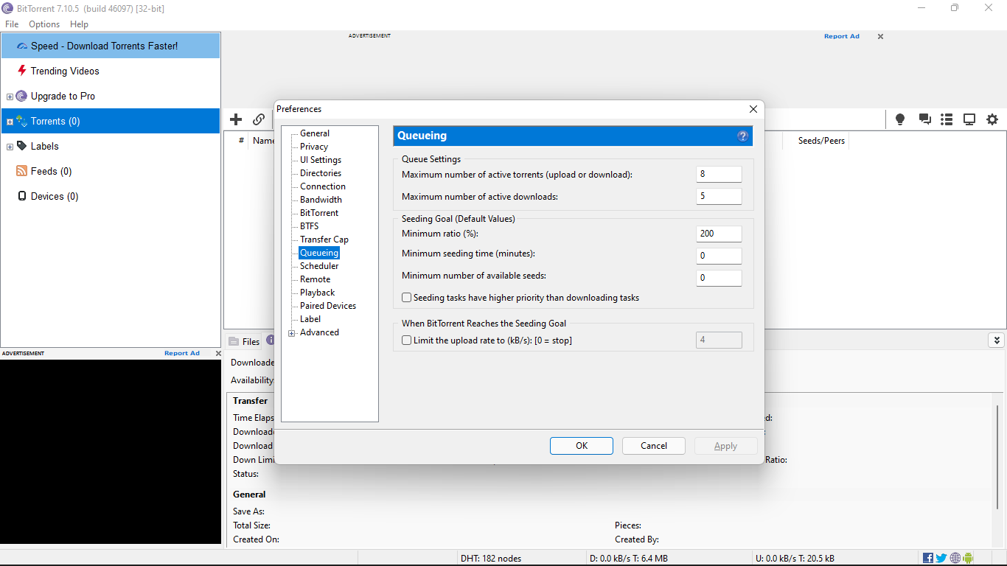Open the settings gear icon in the toolbar
This screenshot has height=566, width=1007.
tap(992, 119)
